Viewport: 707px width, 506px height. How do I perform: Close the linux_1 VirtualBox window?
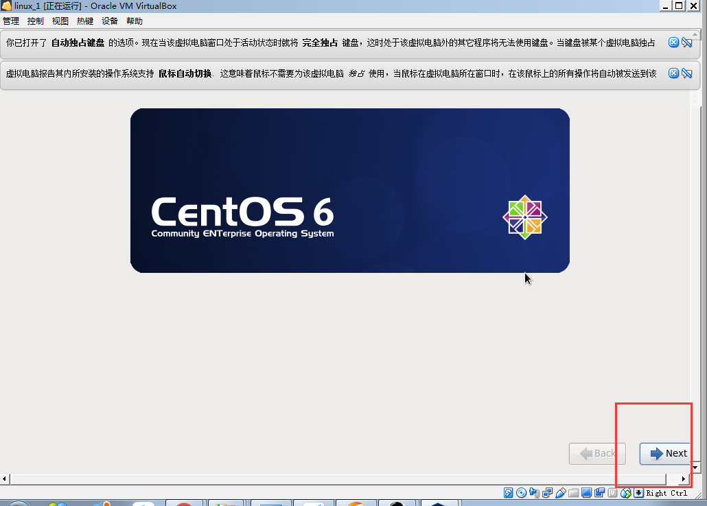693,6
